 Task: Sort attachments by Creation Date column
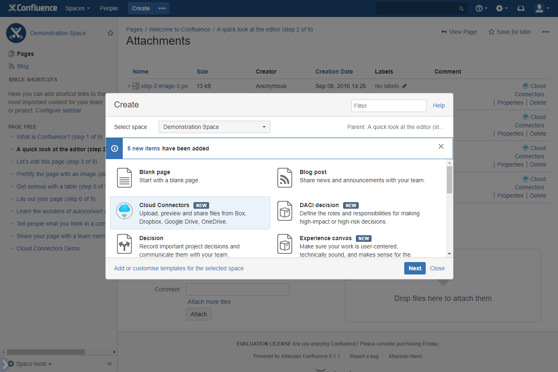tap(334, 72)
